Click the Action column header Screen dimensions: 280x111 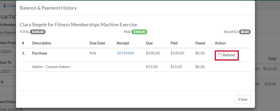click(220, 43)
